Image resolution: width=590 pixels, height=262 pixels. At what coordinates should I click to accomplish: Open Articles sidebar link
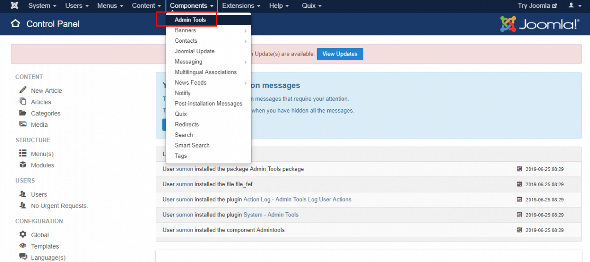(x=41, y=102)
